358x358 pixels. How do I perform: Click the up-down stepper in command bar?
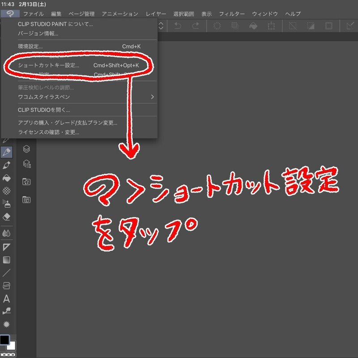(161, 26)
